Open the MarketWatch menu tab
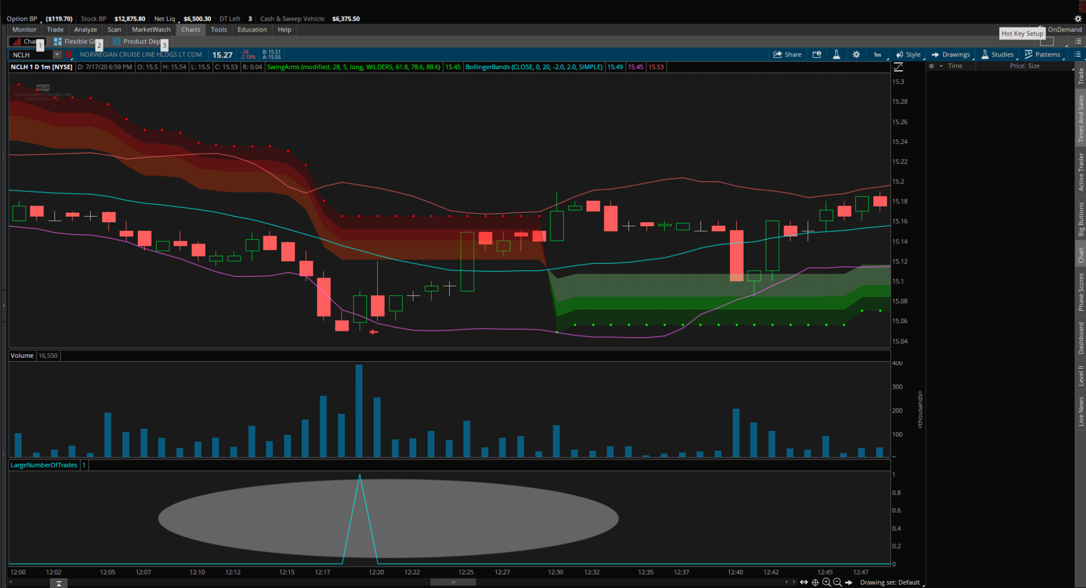 pyautogui.click(x=151, y=30)
